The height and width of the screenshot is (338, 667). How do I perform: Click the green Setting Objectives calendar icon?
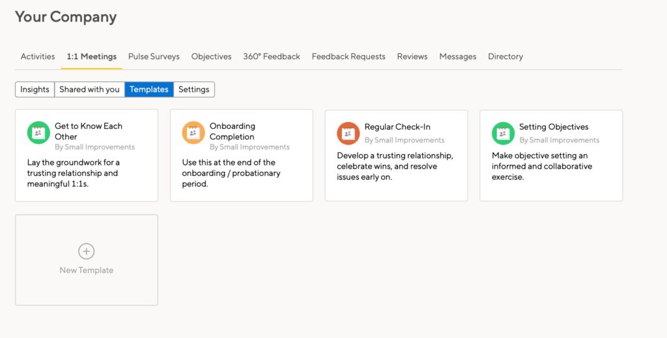click(503, 134)
